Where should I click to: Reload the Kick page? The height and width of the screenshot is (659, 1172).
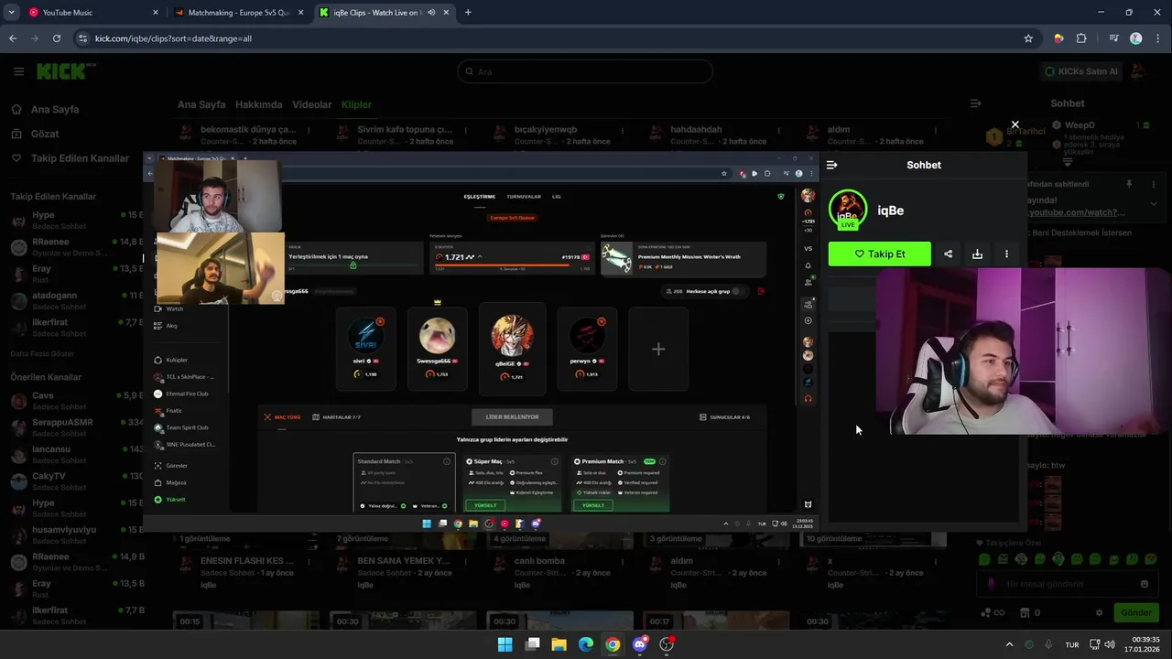point(57,38)
